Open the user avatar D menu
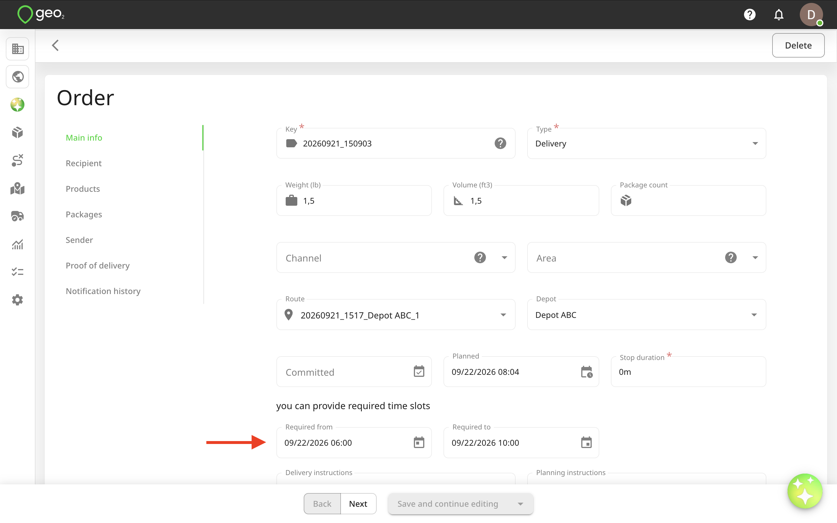The height and width of the screenshot is (523, 837). 811,15
